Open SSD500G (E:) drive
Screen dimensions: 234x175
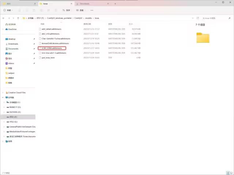coord(14,112)
